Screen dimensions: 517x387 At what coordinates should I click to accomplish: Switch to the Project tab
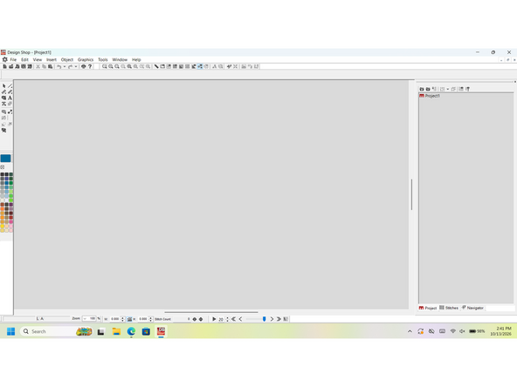point(428,308)
